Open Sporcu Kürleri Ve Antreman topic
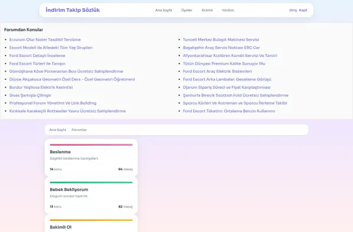The image size is (353, 232). [x=235, y=103]
